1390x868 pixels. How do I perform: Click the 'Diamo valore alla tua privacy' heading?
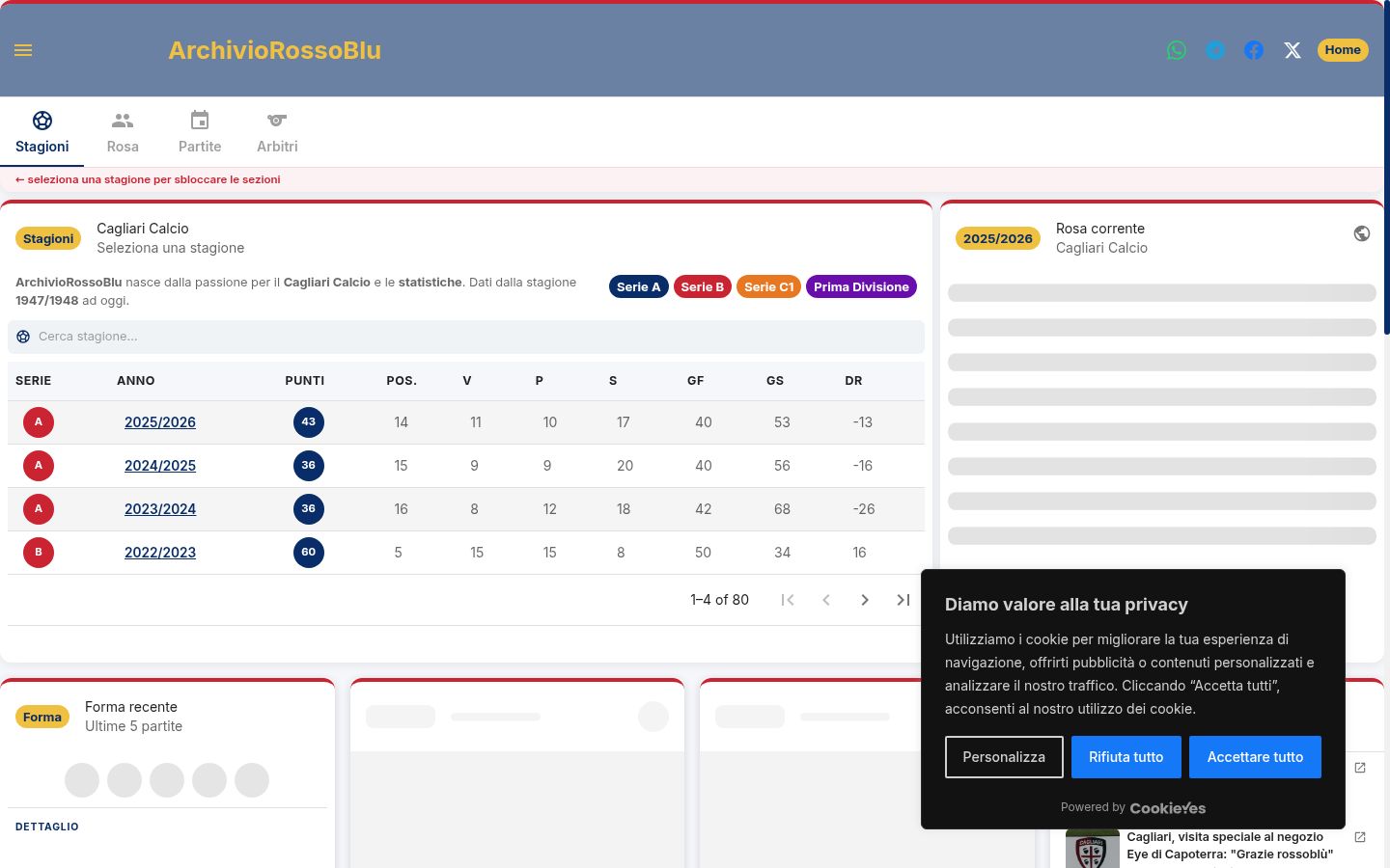click(x=1067, y=605)
